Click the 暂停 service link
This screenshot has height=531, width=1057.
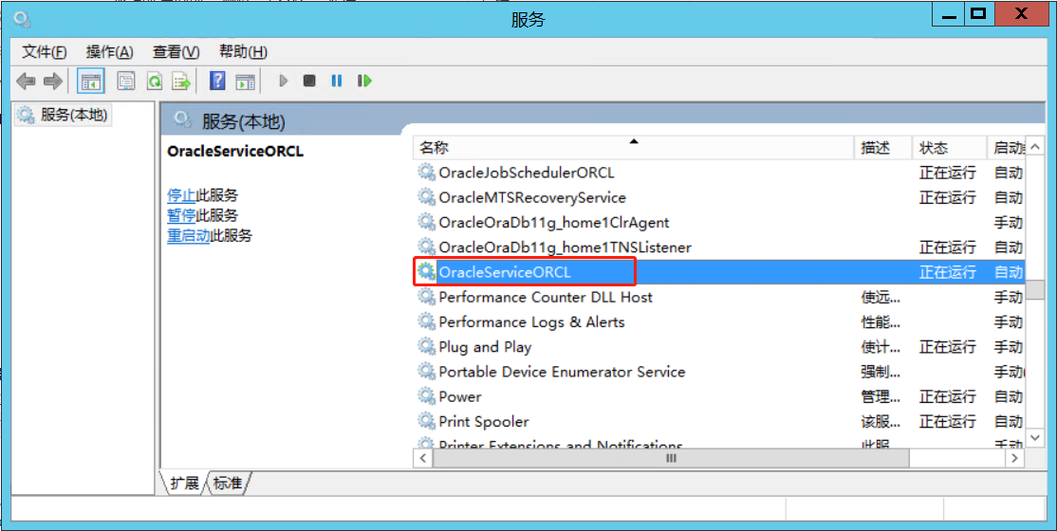(x=181, y=216)
